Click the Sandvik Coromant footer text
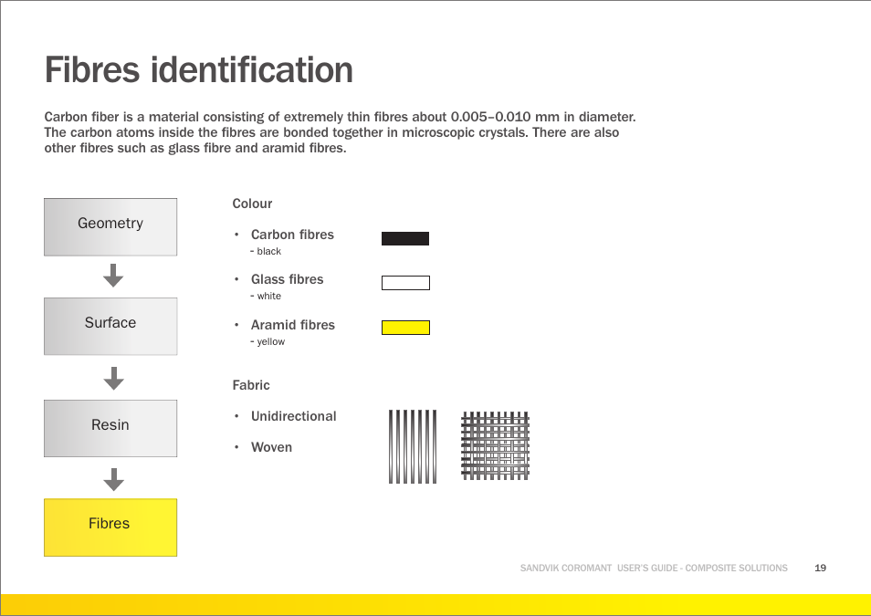The width and height of the screenshot is (871, 616). point(653,568)
